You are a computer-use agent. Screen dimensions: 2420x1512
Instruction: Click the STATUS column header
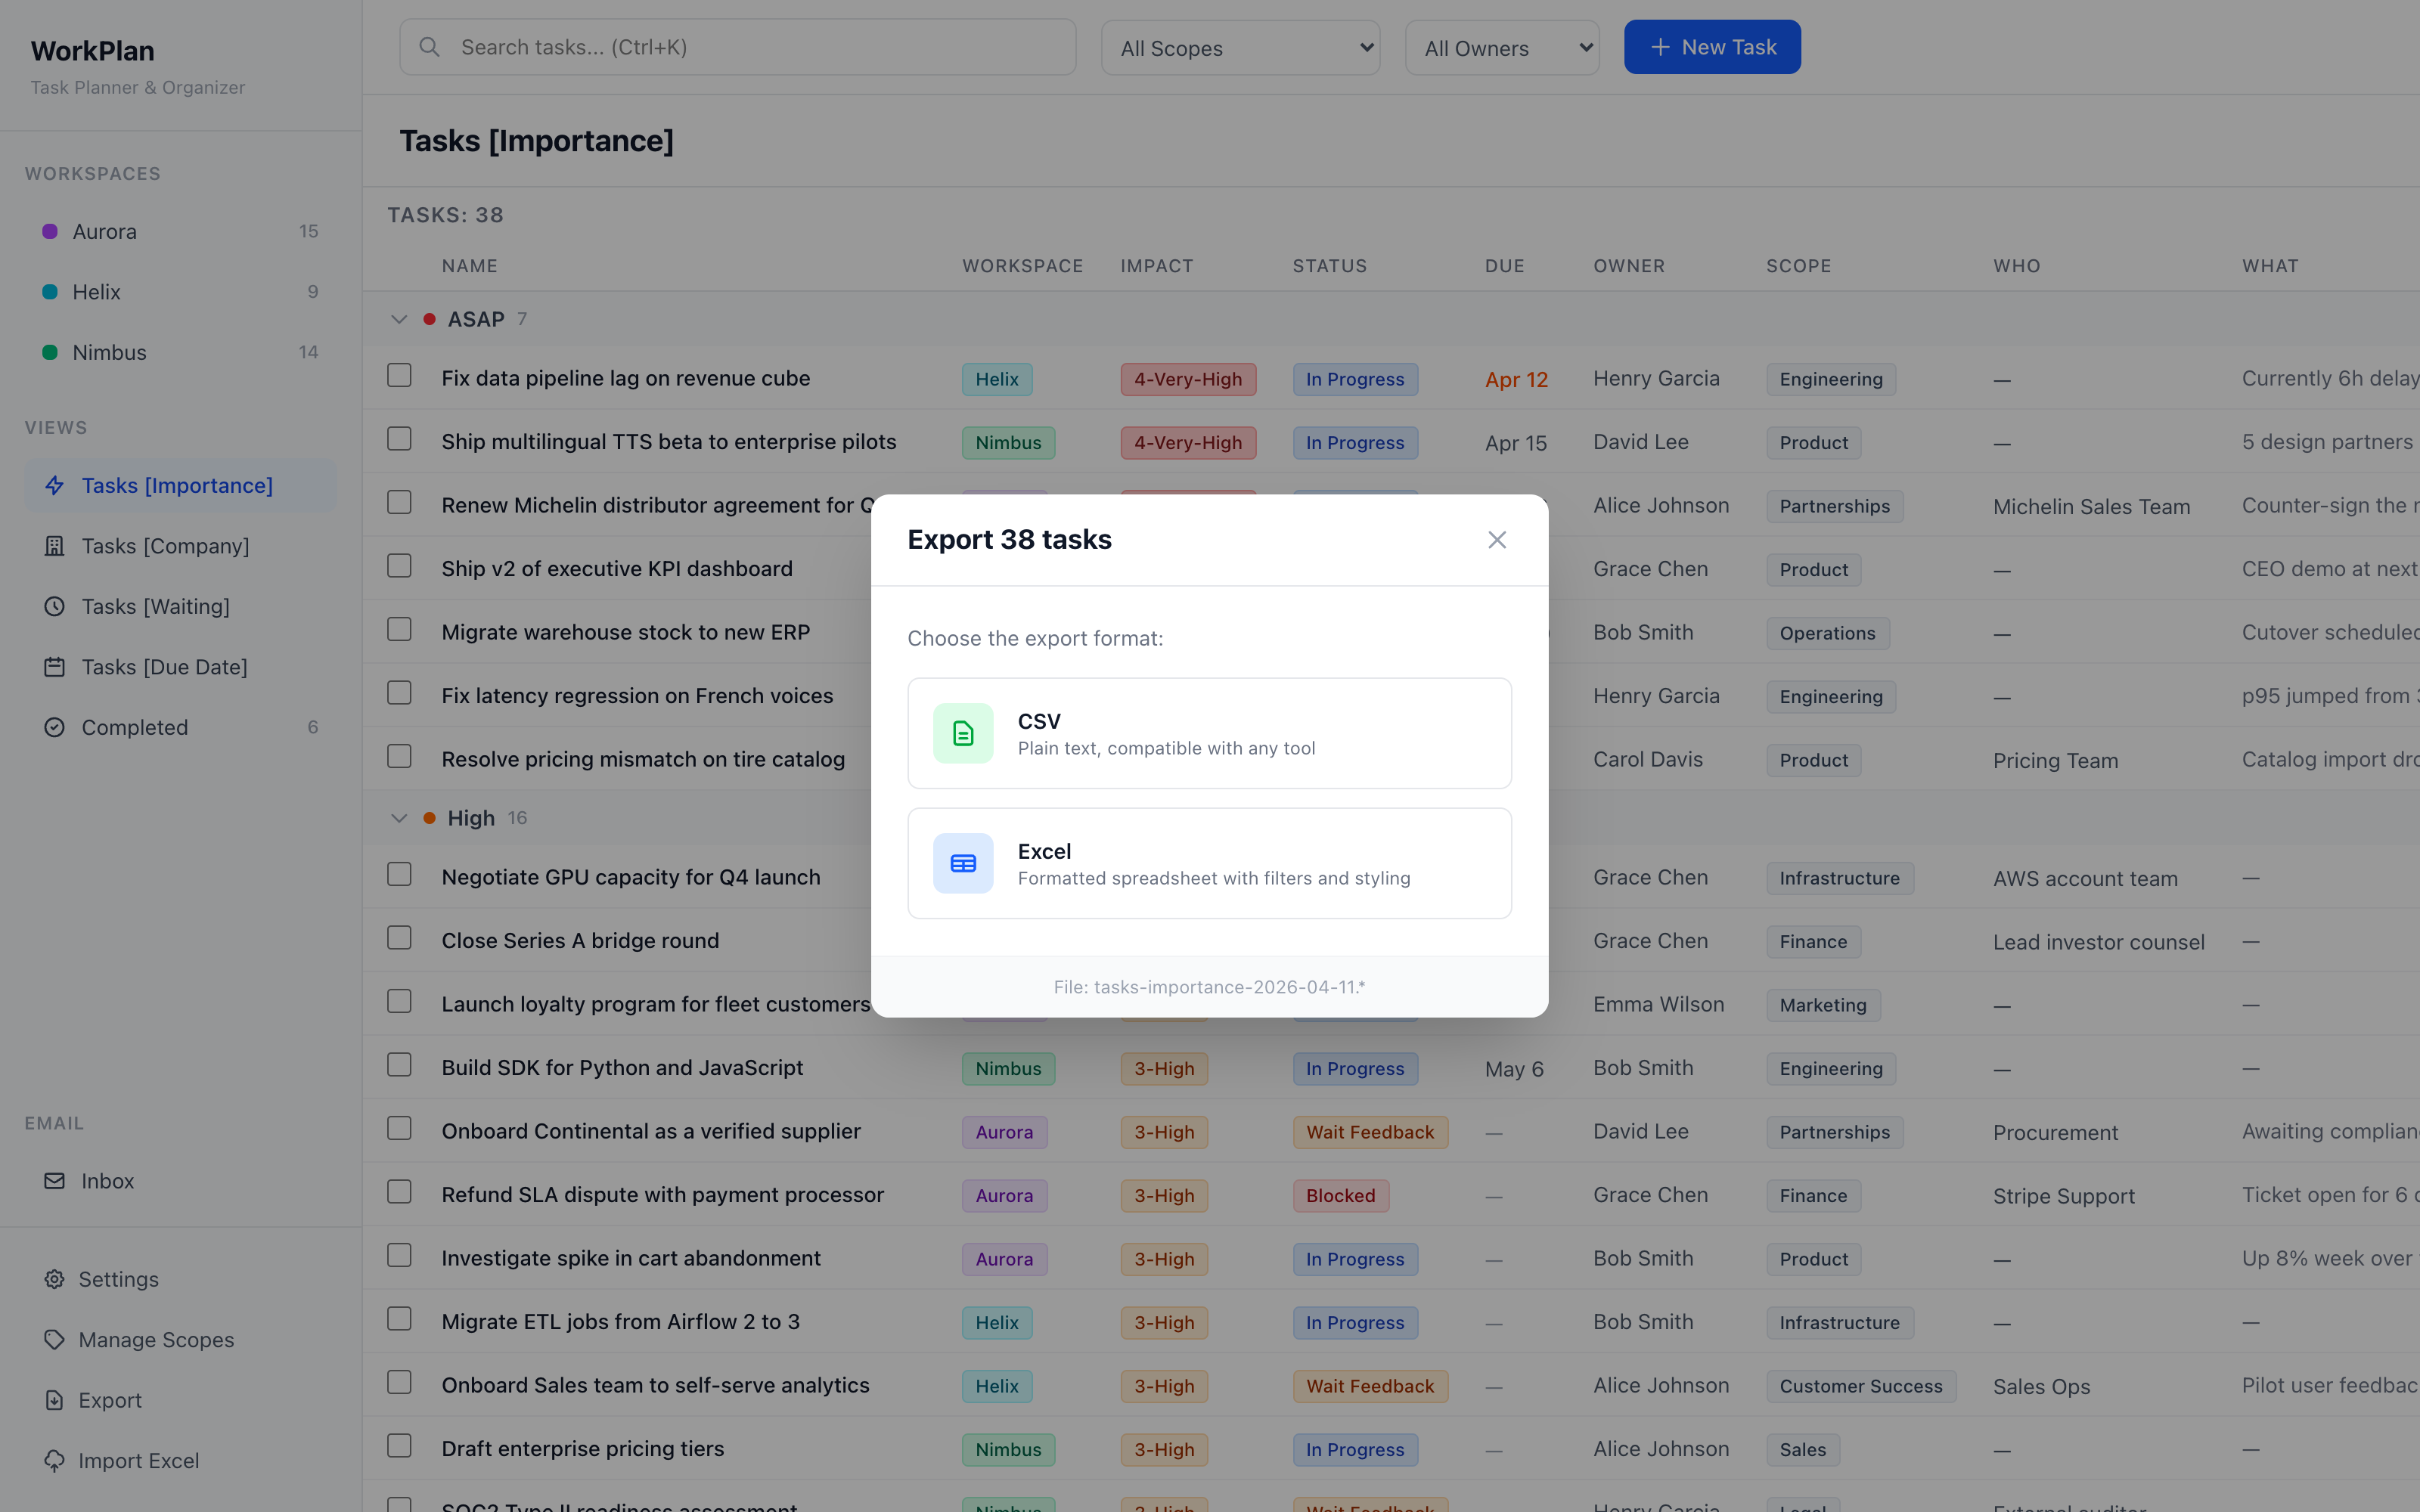click(x=1330, y=266)
